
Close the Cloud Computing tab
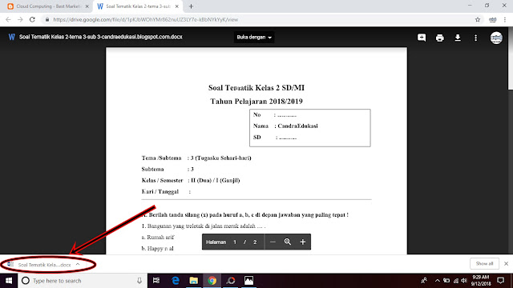point(87,6)
